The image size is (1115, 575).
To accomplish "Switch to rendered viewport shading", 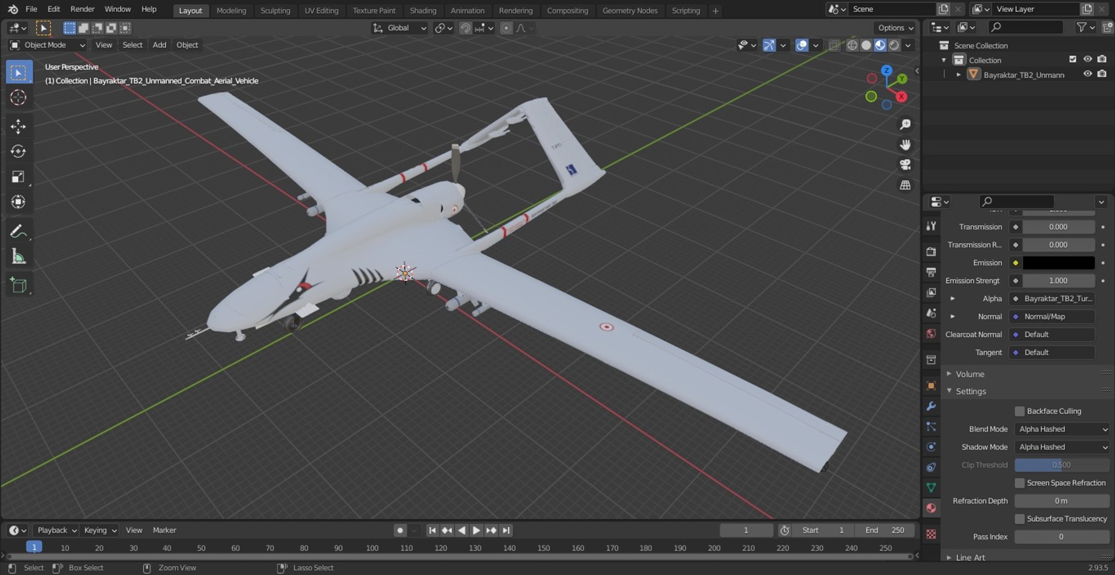I will pyautogui.click(x=894, y=45).
